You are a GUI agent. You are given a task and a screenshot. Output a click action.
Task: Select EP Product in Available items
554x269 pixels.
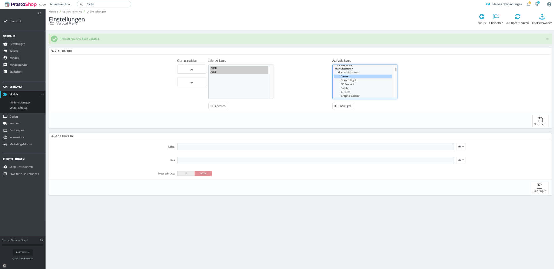tap(363, 84)
